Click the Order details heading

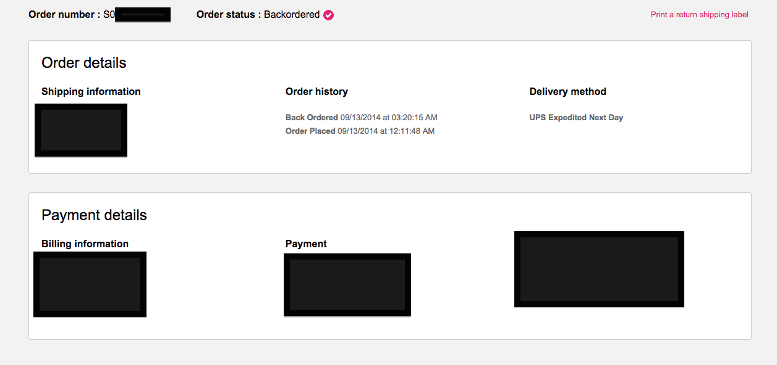(x=84, y=63)
